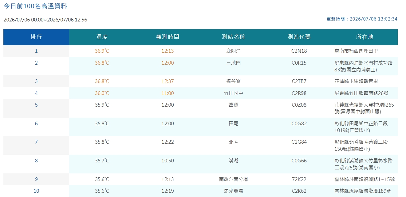
Task: Click location 屏東縣竹田鄉龍南路26號
Action: pos(361,93)
